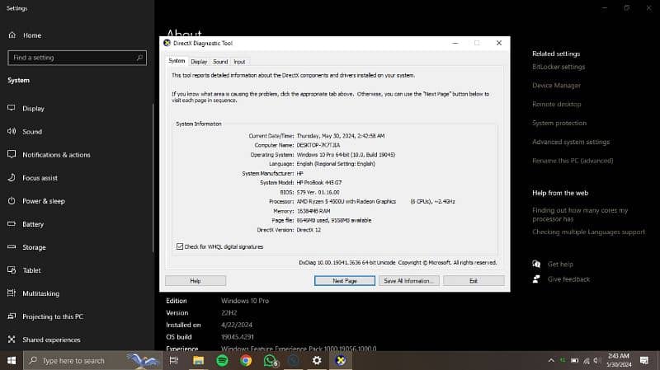Open Google Chrome from the taskbar

246,360
